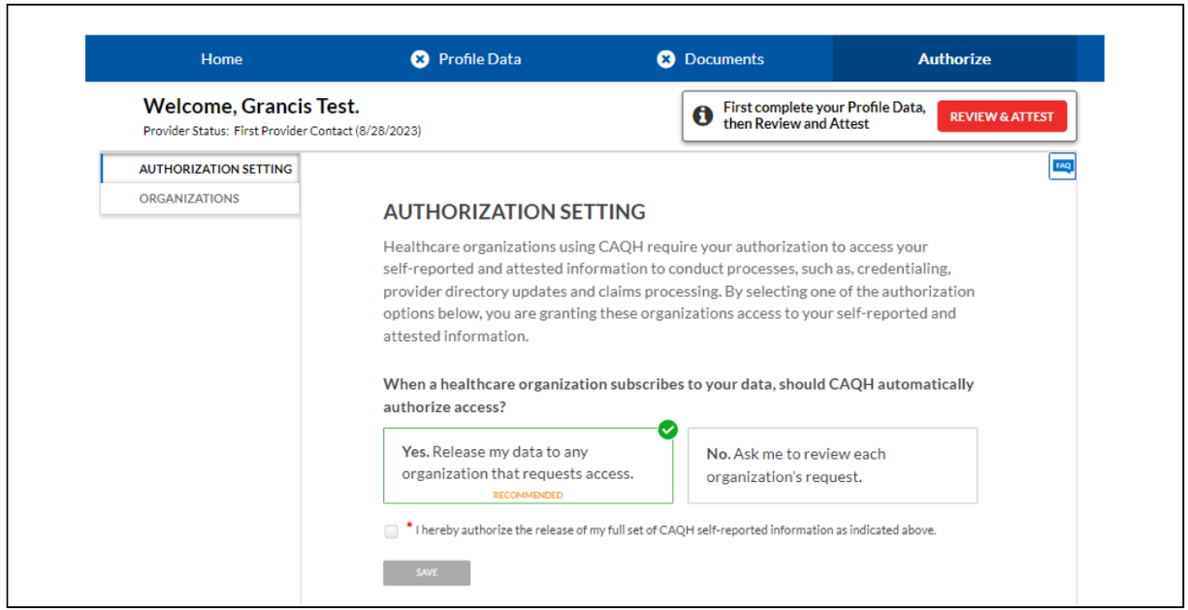Click the green checkmark on the Yes option
This screenshot has height=610, width=1188.
(x=667, y=429)
